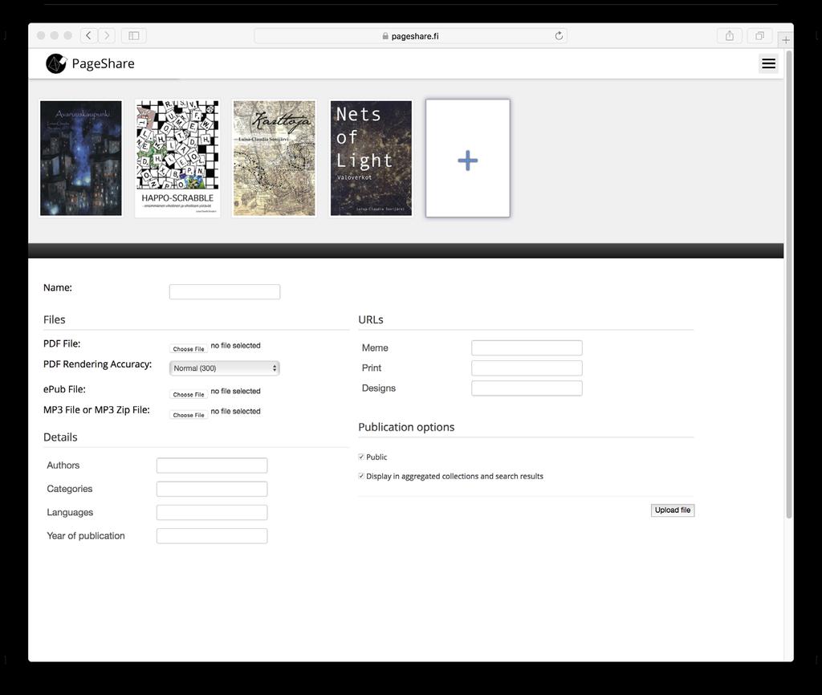This screenshot has height=695, width=822.
Task: Click the 'MP3 File or MP3 Zip File:' label
Action: 96,410
